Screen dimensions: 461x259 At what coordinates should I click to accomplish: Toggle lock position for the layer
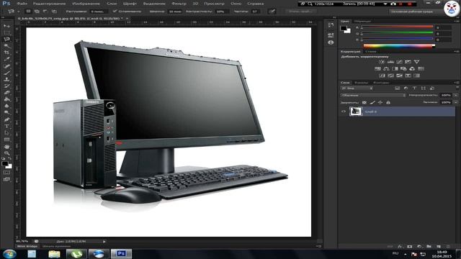[x=380, y=102]
